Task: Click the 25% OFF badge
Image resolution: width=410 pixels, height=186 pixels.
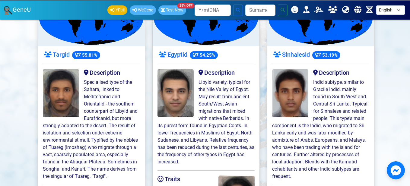Action: click(186, 5)
